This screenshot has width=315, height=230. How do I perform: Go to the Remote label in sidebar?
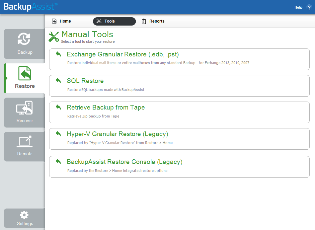[25, 154]
